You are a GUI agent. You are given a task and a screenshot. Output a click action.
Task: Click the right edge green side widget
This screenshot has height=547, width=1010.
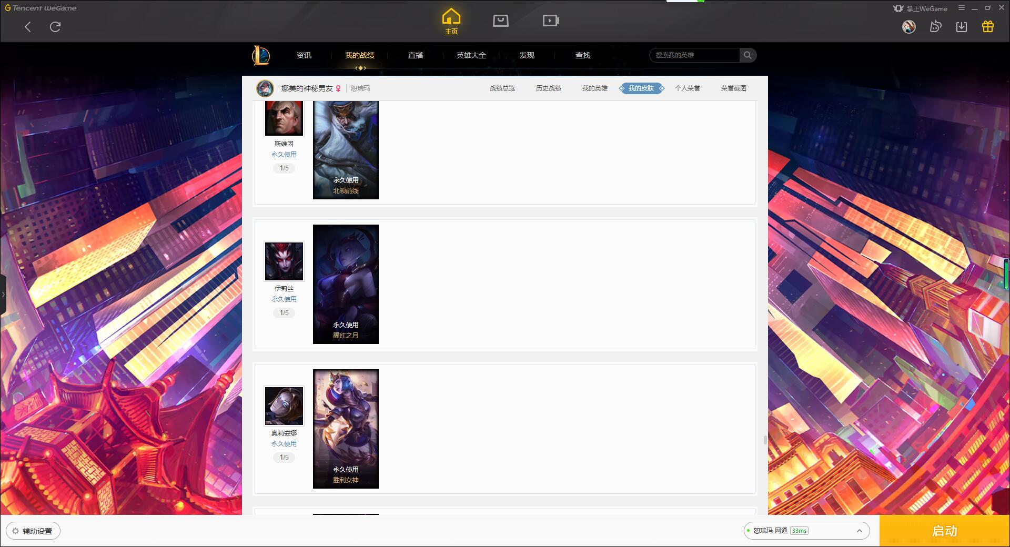click(x=1006, y=273)
